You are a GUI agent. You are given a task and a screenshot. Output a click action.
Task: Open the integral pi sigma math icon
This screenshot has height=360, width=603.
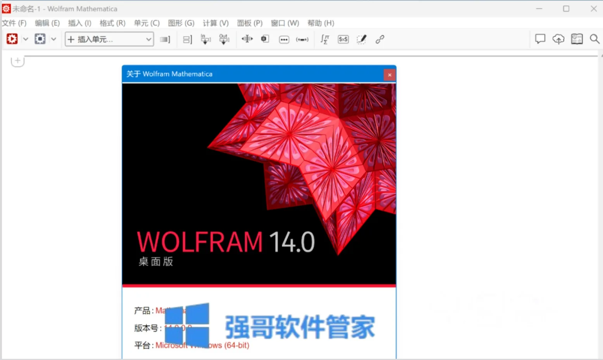[x=325, y=39]
